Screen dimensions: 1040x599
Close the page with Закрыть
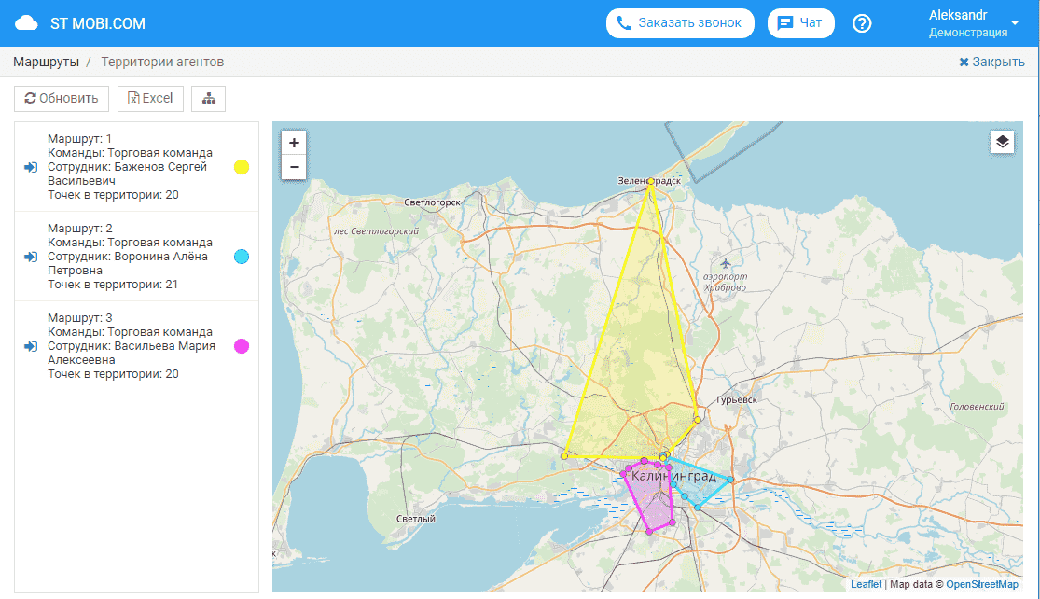(991, 63)
